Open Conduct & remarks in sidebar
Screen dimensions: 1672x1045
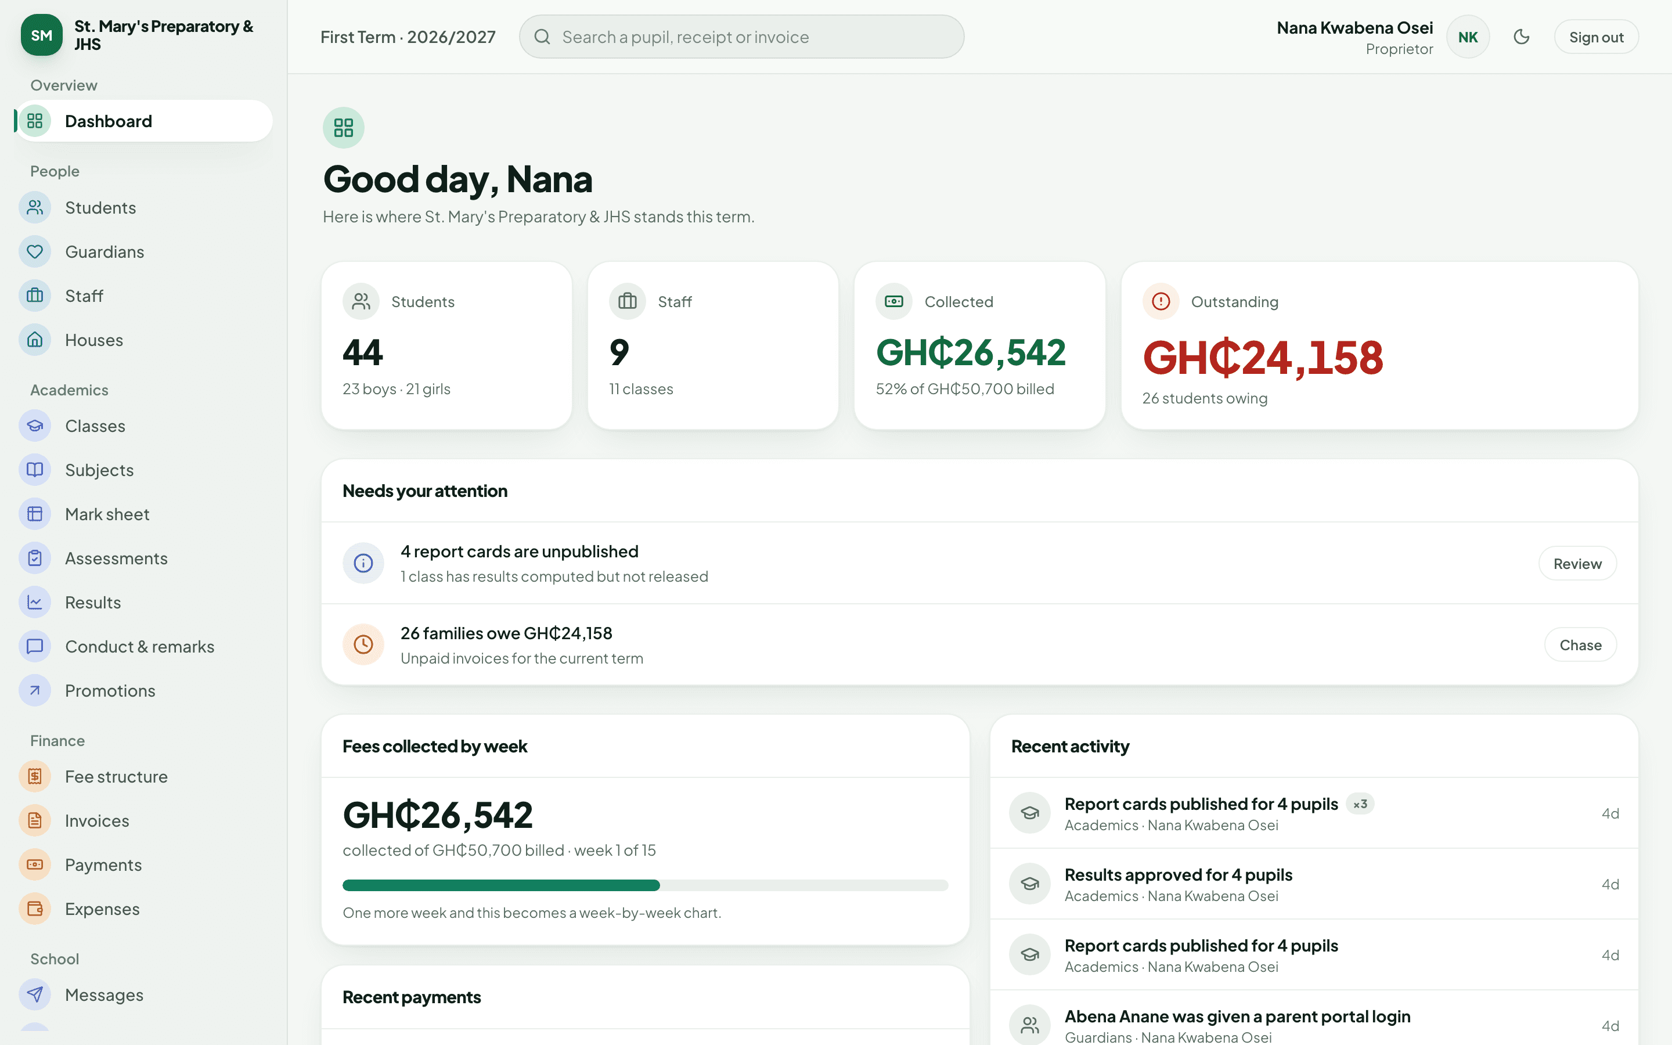pyautogui.click(x=144, y=647)
